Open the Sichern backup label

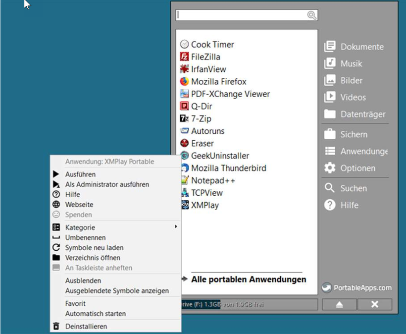click(x=354, y=134)
